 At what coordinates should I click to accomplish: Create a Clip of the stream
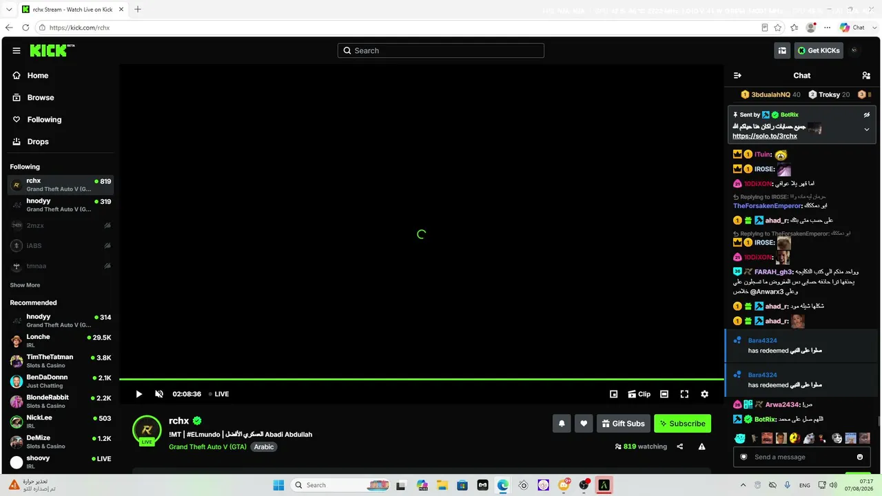(639, 394)
